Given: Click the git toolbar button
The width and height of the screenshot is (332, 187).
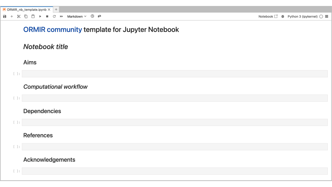Looking at the screenshot, I should (99, 16).
